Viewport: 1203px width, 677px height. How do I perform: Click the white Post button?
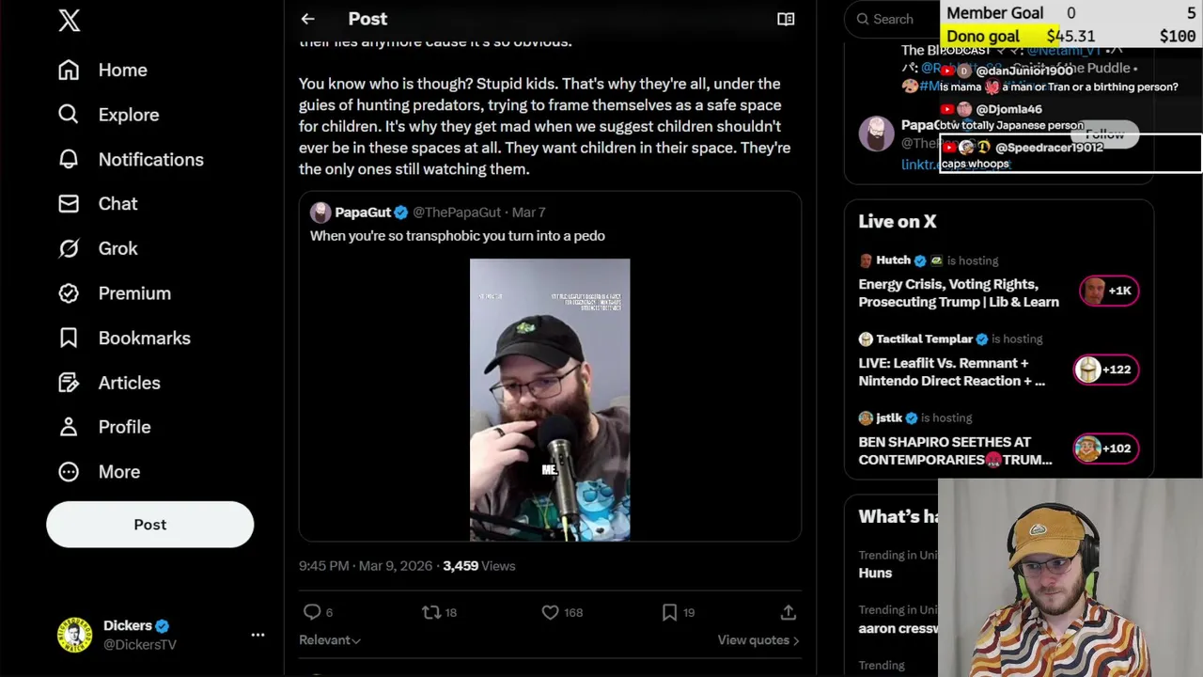point(150,525)
